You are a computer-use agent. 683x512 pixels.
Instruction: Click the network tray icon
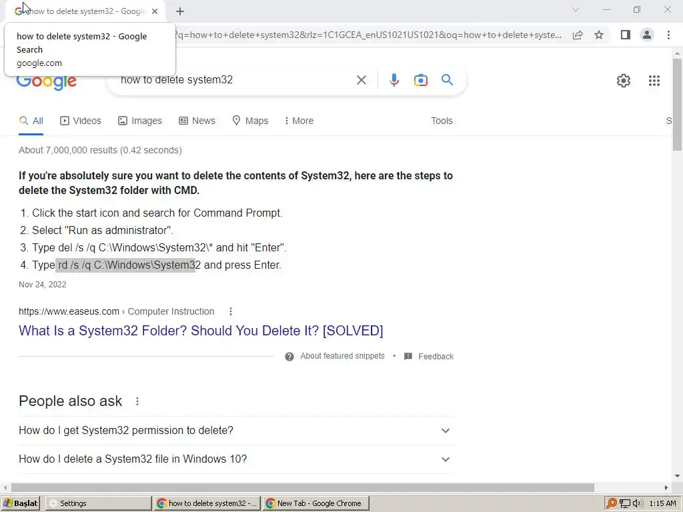pyautogui.click(x=624, y=503)
